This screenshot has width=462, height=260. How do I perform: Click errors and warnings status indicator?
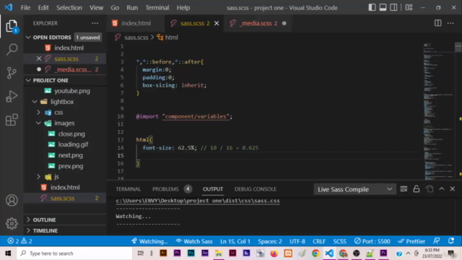tap(20, 241)
